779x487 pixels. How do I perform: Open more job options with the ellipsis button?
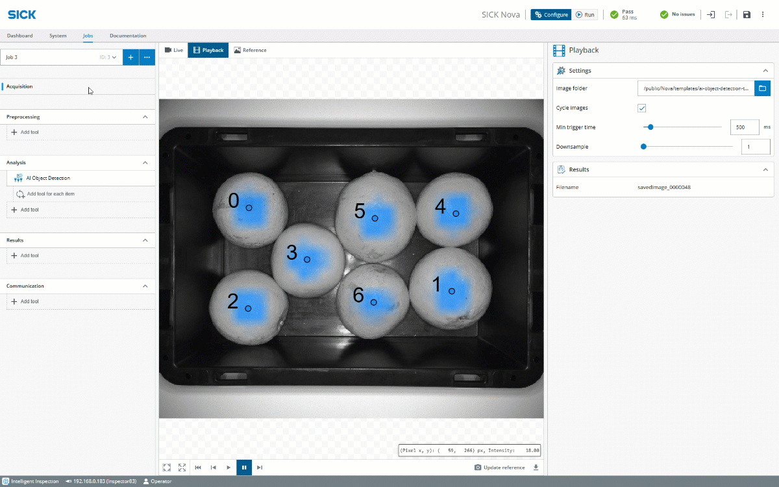coord(147,57)
